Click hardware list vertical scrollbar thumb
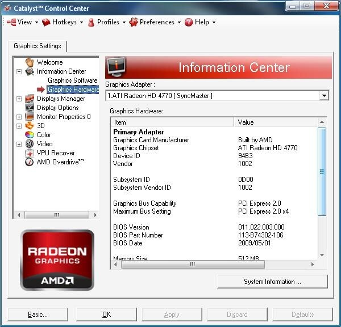This screenshot has height=327, width=341. click(x=322, y=172)
